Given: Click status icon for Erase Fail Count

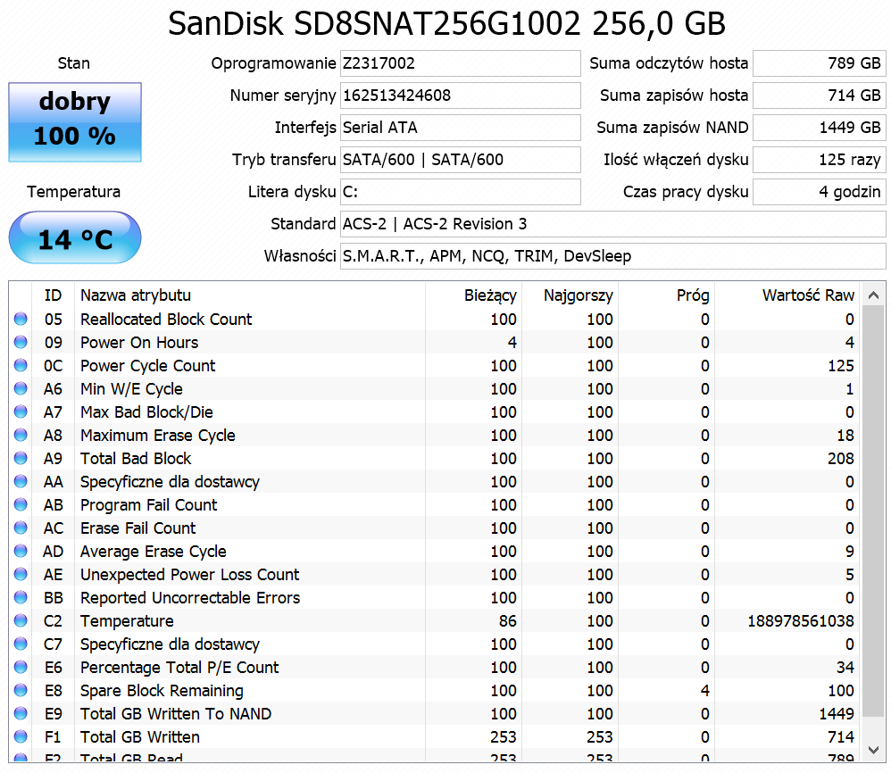Looking at the screenshot, I should [21, 528].
